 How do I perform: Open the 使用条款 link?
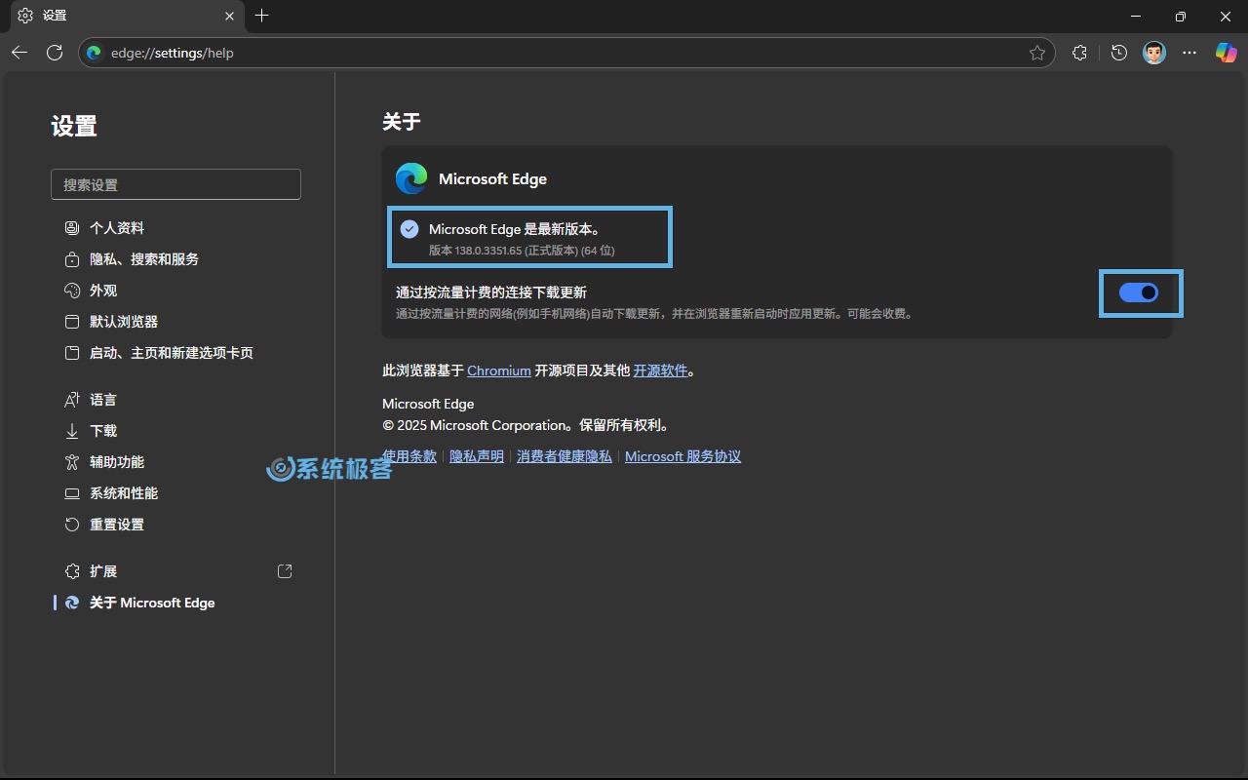(x=409, y=456)
